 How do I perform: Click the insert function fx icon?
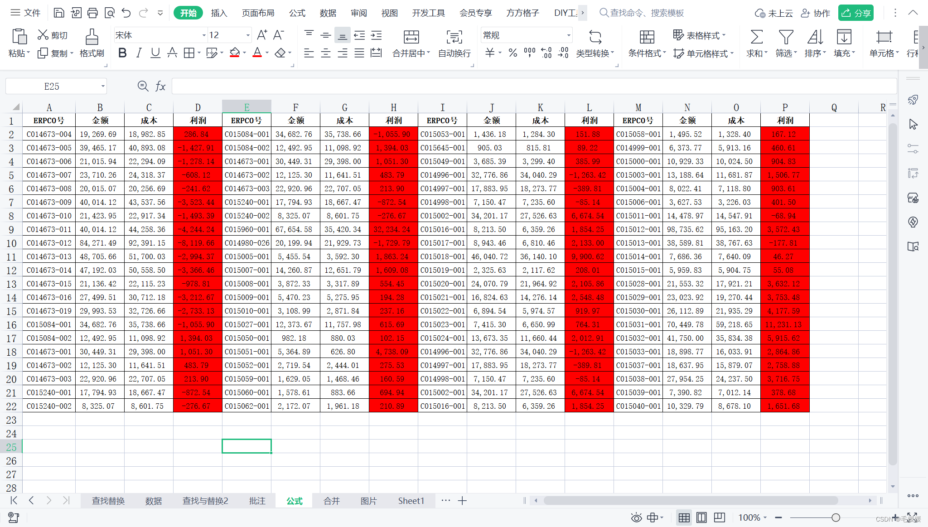point(160,86)
